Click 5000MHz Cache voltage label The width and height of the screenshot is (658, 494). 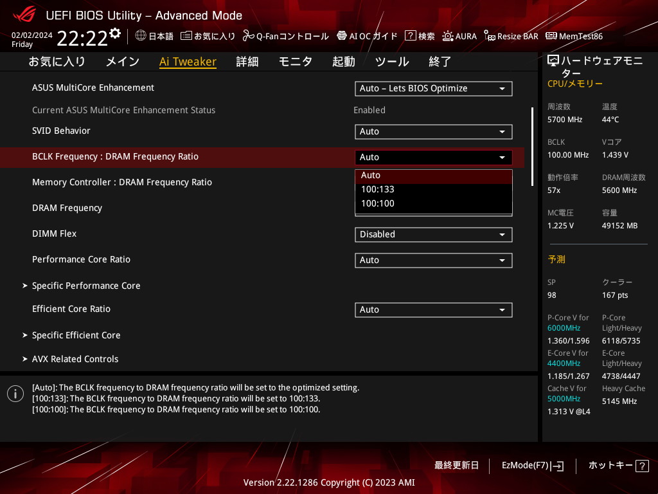(564, 399)
